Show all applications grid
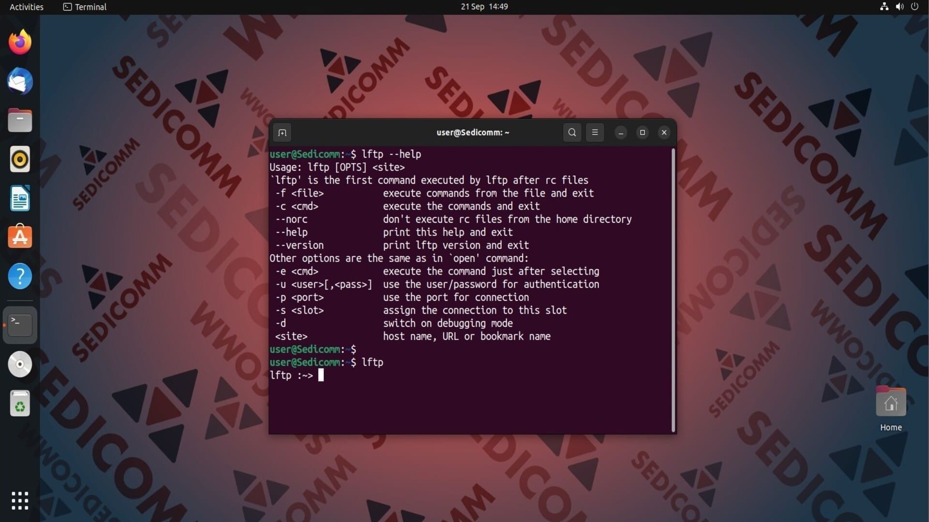This screenshot has height=522, width=929. pos(20,501)
